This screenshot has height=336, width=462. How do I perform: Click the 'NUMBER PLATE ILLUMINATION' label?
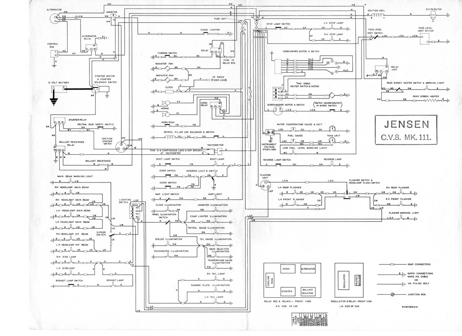210,285
